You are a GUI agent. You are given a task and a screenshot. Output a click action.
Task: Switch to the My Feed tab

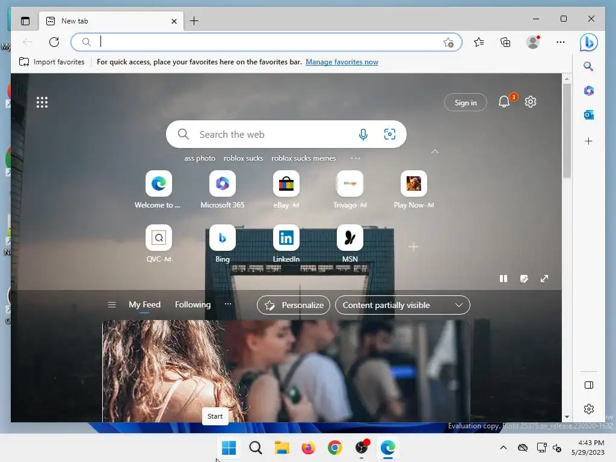[144, 304]
